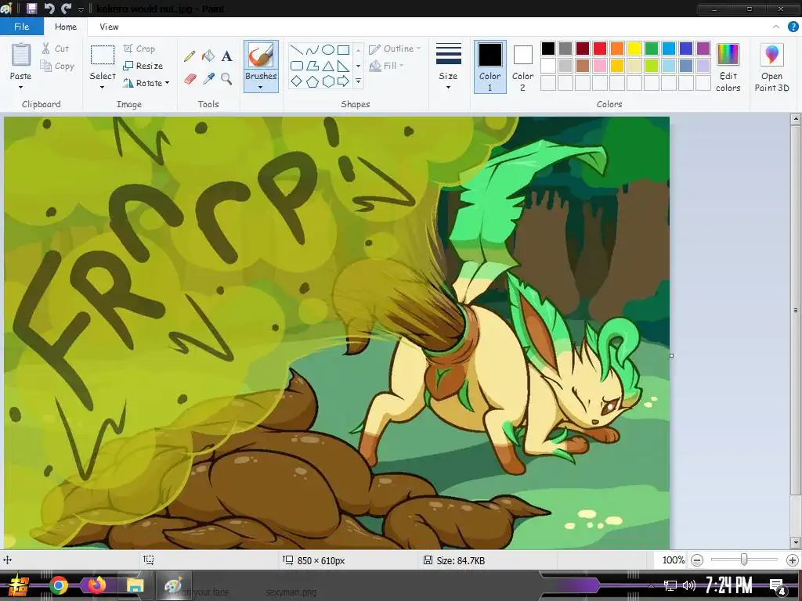The width and height of the screenshot is (802, 601).
Task: Click the zoom slider handle
Action: click(744, 560)
